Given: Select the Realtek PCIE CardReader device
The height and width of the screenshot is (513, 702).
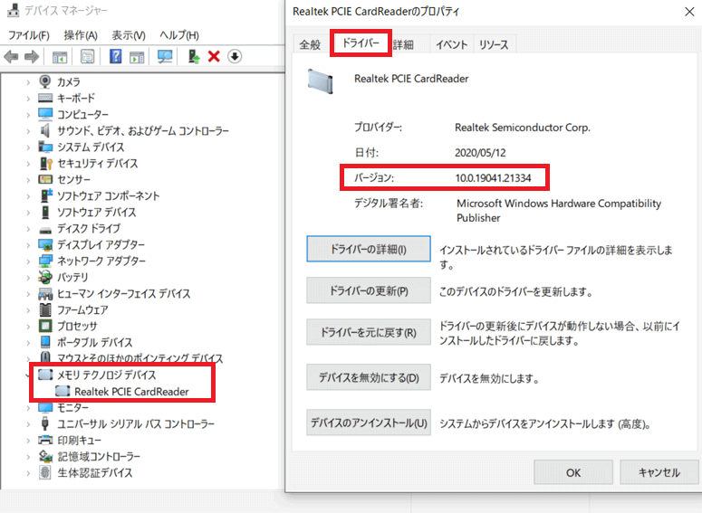Looking at the screenshot, I should coord(131,392).
